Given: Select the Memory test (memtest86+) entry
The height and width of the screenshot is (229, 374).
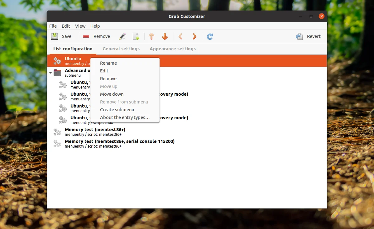Looking at the screenshot, I should pyautogui.click(x=187, y=132).
